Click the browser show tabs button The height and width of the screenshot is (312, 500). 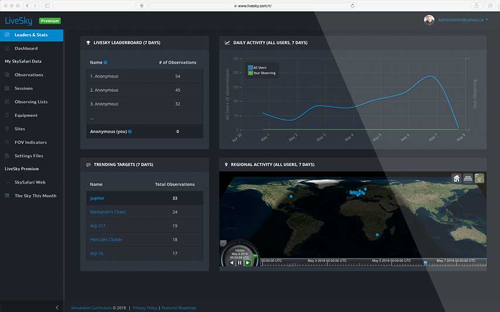click(490, 6)
